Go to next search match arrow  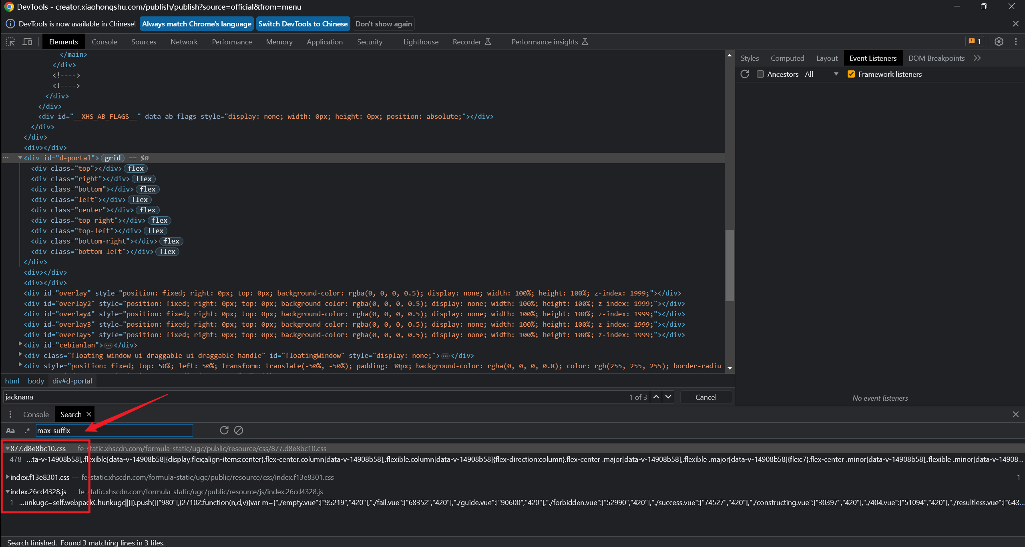[x=668, y=397]
